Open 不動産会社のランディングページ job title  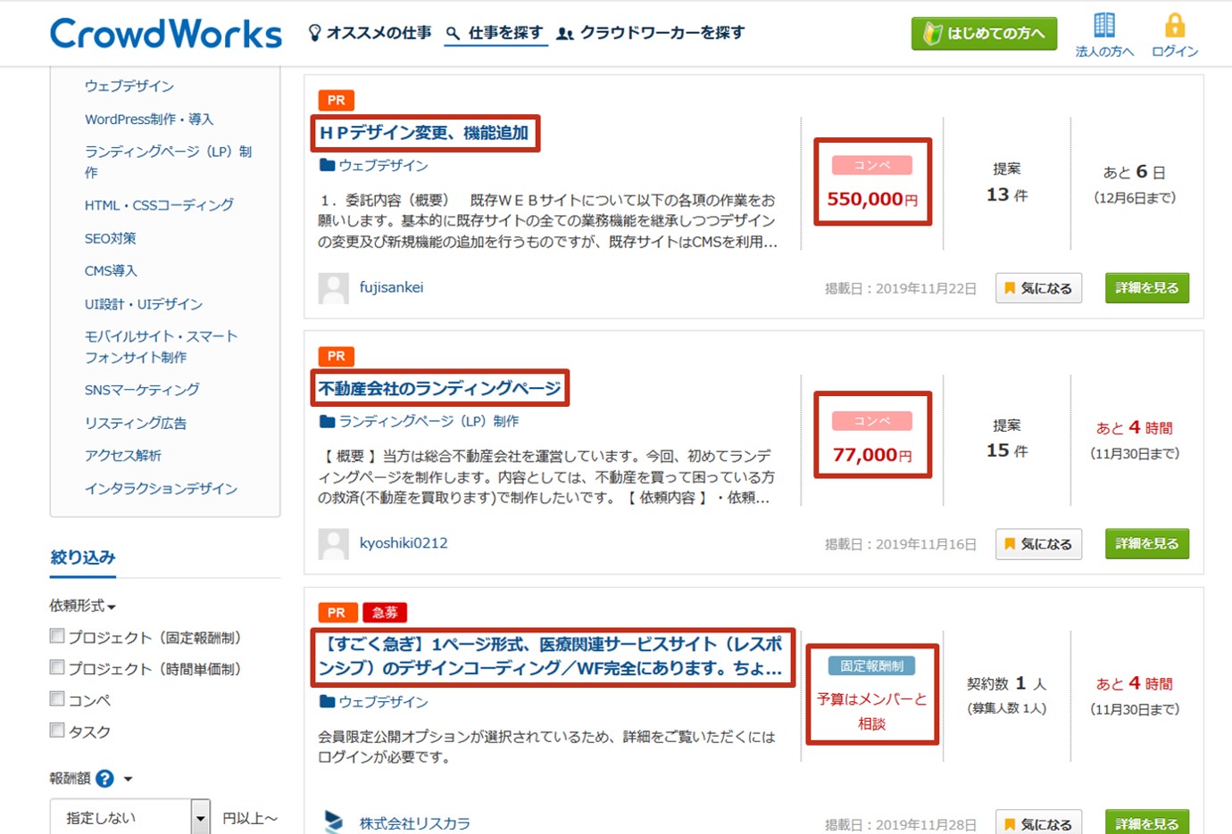point(440,389)
